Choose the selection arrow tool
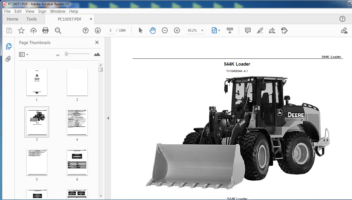352x200 pixels. coord(140,30)
